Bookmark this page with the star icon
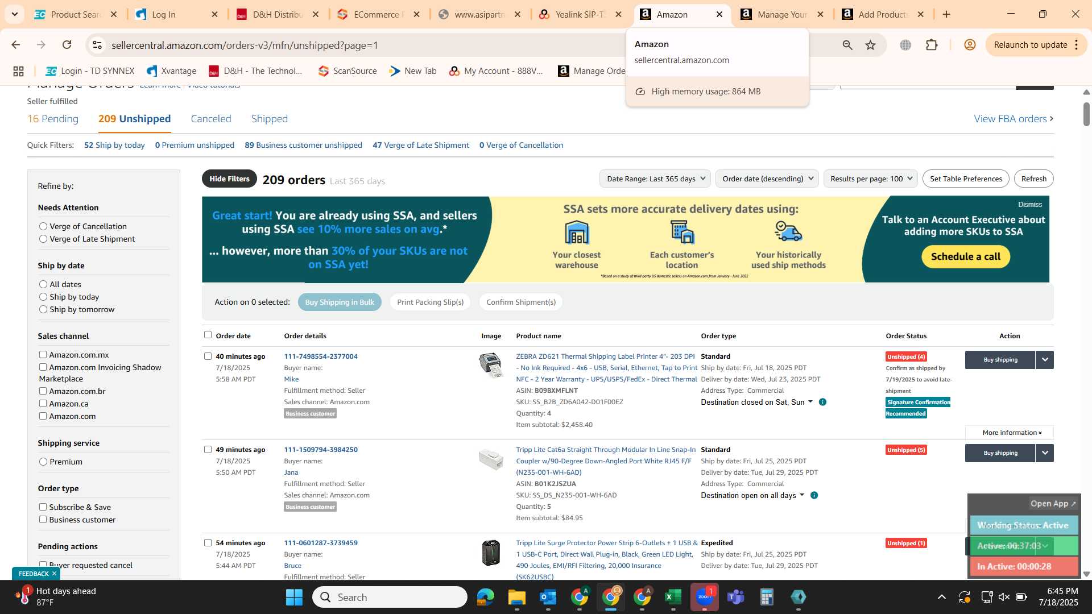This screenshot has height=614, width=1092. [871, 45]
